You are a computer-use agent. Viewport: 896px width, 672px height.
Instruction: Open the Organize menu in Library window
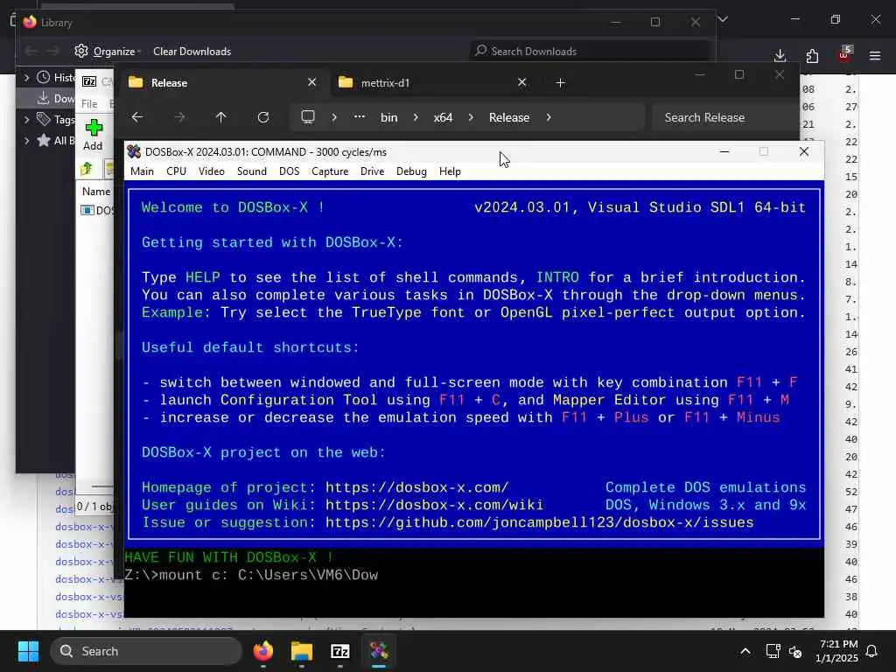pos(108,52)
